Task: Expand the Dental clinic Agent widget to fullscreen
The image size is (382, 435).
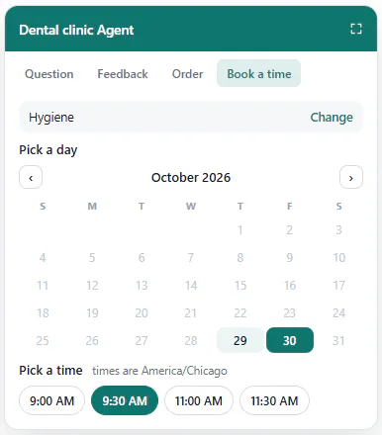Action: [356, 29]
